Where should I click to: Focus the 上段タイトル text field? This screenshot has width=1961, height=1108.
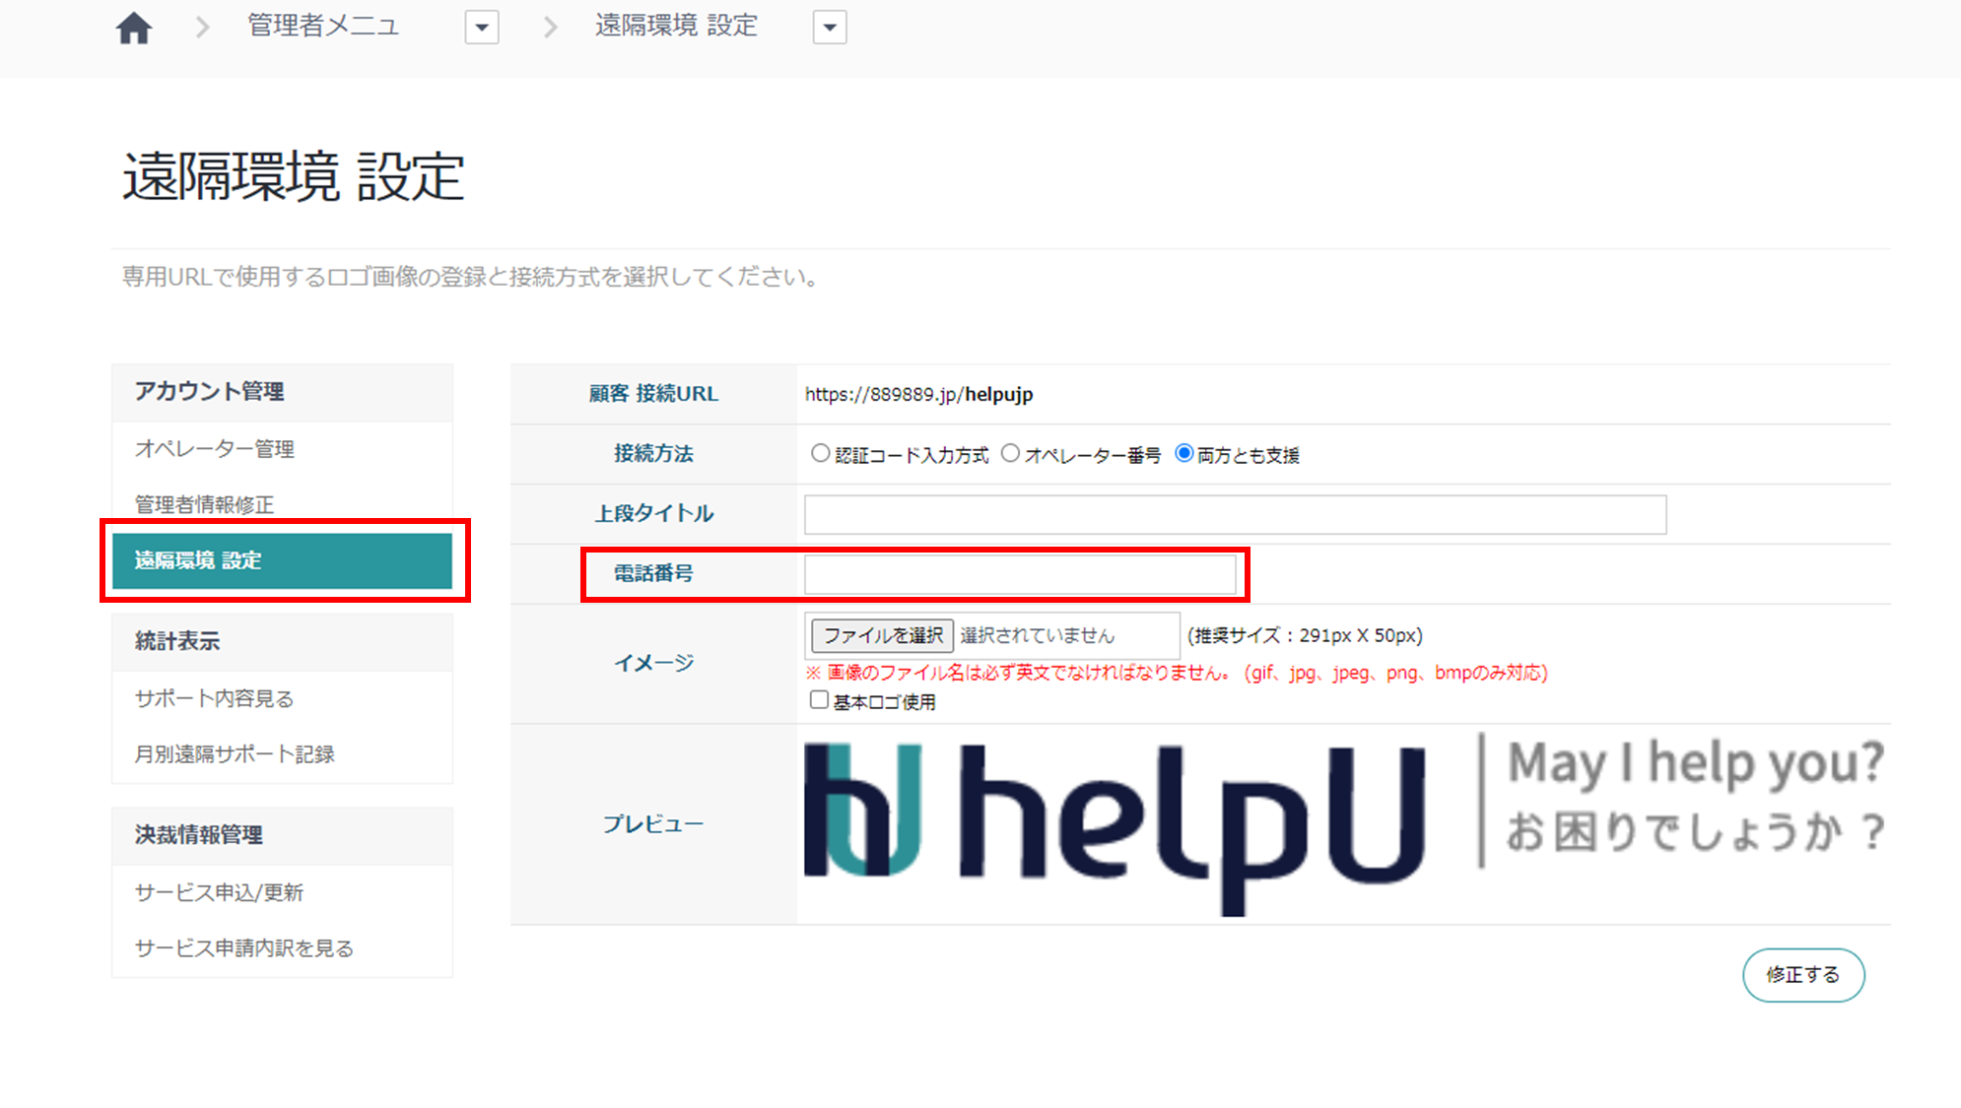[1235, 514]
